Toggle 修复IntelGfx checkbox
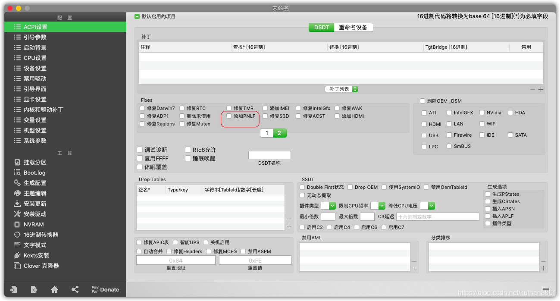Image resolution: width=560 pixels, height=301 pixels. tap(299, 108)
